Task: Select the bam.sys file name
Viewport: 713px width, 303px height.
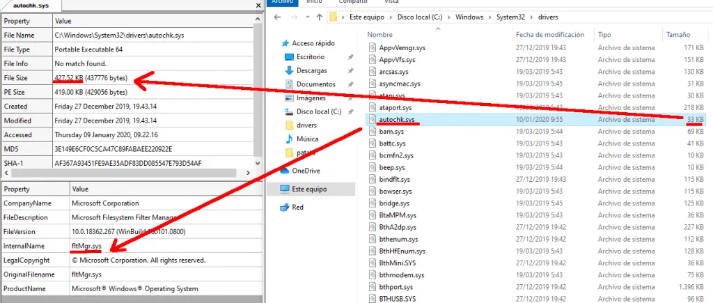Action: point(391,132)
